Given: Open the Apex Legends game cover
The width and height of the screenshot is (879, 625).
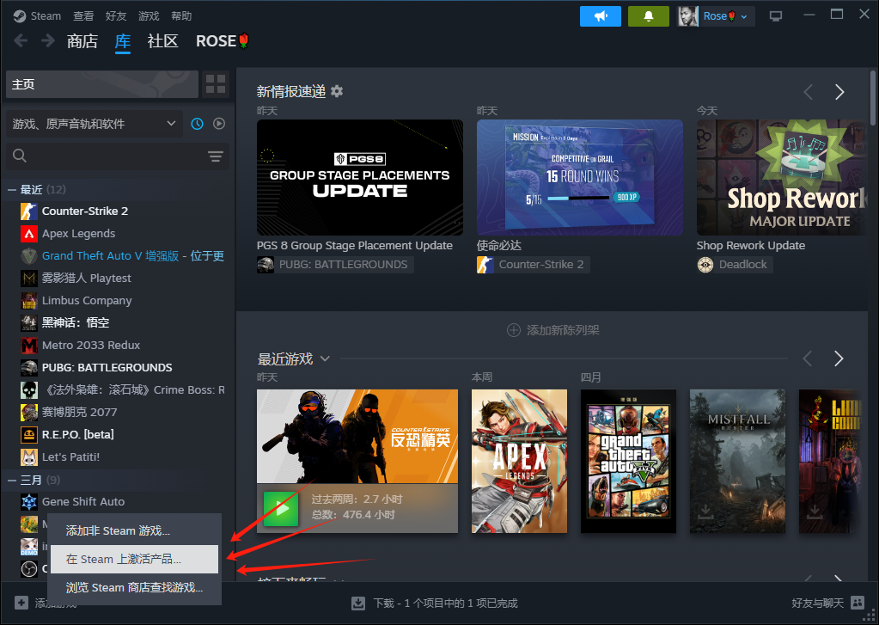Looking at the screenshot, I should click(519, 461).
